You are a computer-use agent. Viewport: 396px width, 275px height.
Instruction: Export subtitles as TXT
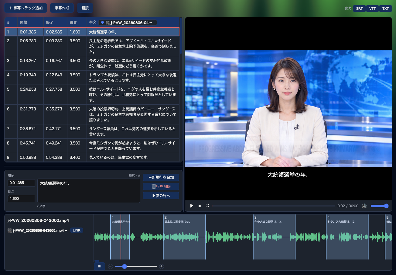(385, 9)
